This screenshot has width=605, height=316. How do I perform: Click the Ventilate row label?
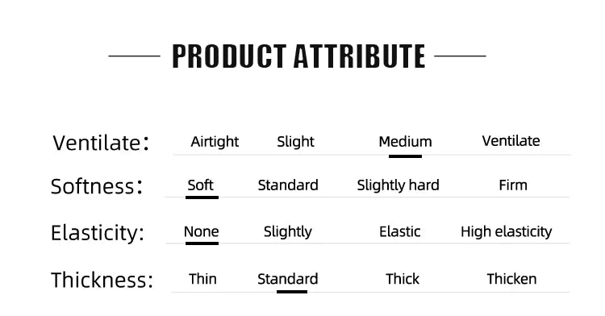[x=101, y=143]
